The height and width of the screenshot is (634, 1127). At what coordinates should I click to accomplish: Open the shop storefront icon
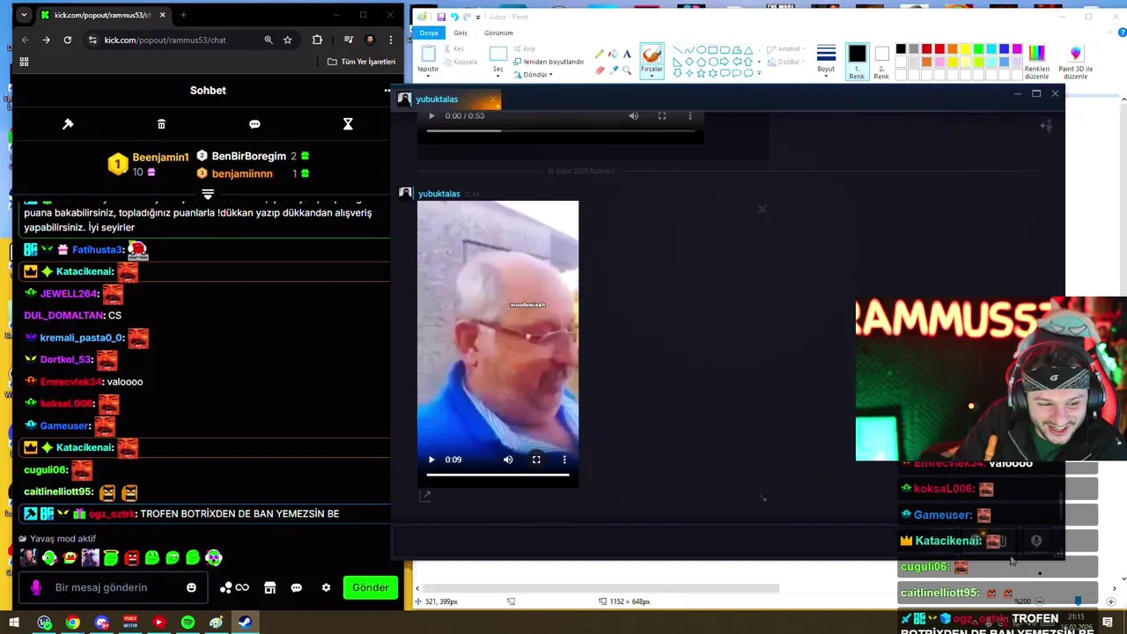[270, 587]
